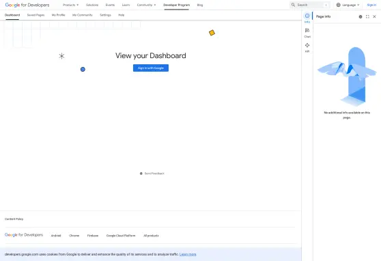Click the bug report icon in Page Info
Image resolution: width=381 pixels, height=261 pixels.
361,16
